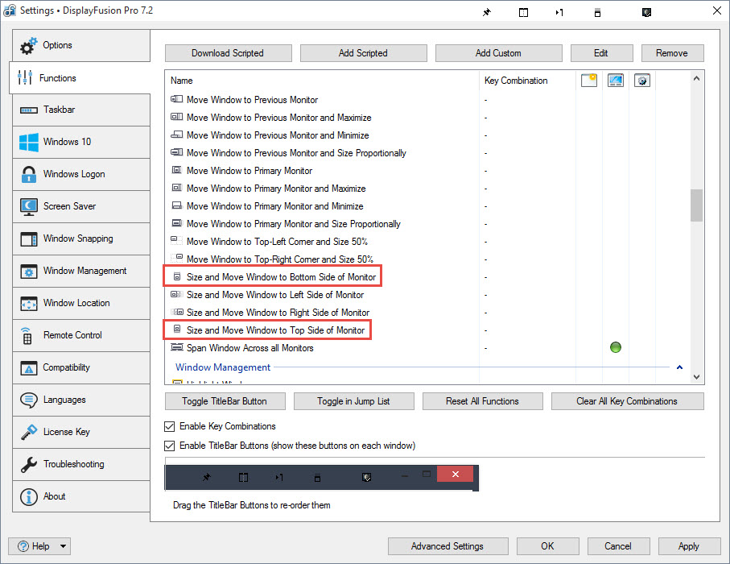The height and width of the screenshot is (564, 730).
Task: Click the TitleBar button column header icon
Action: pos(589,81)
